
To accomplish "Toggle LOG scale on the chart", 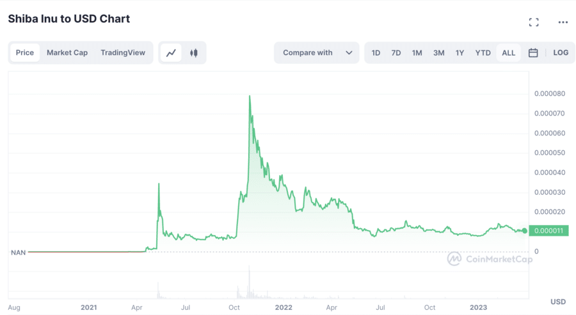I will [561, 53].
